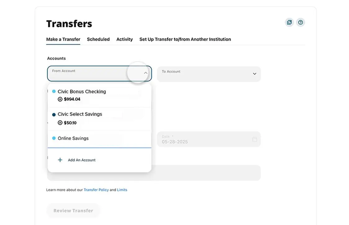Click the help question mark icon
349x225 pixels.
point(300,22)
